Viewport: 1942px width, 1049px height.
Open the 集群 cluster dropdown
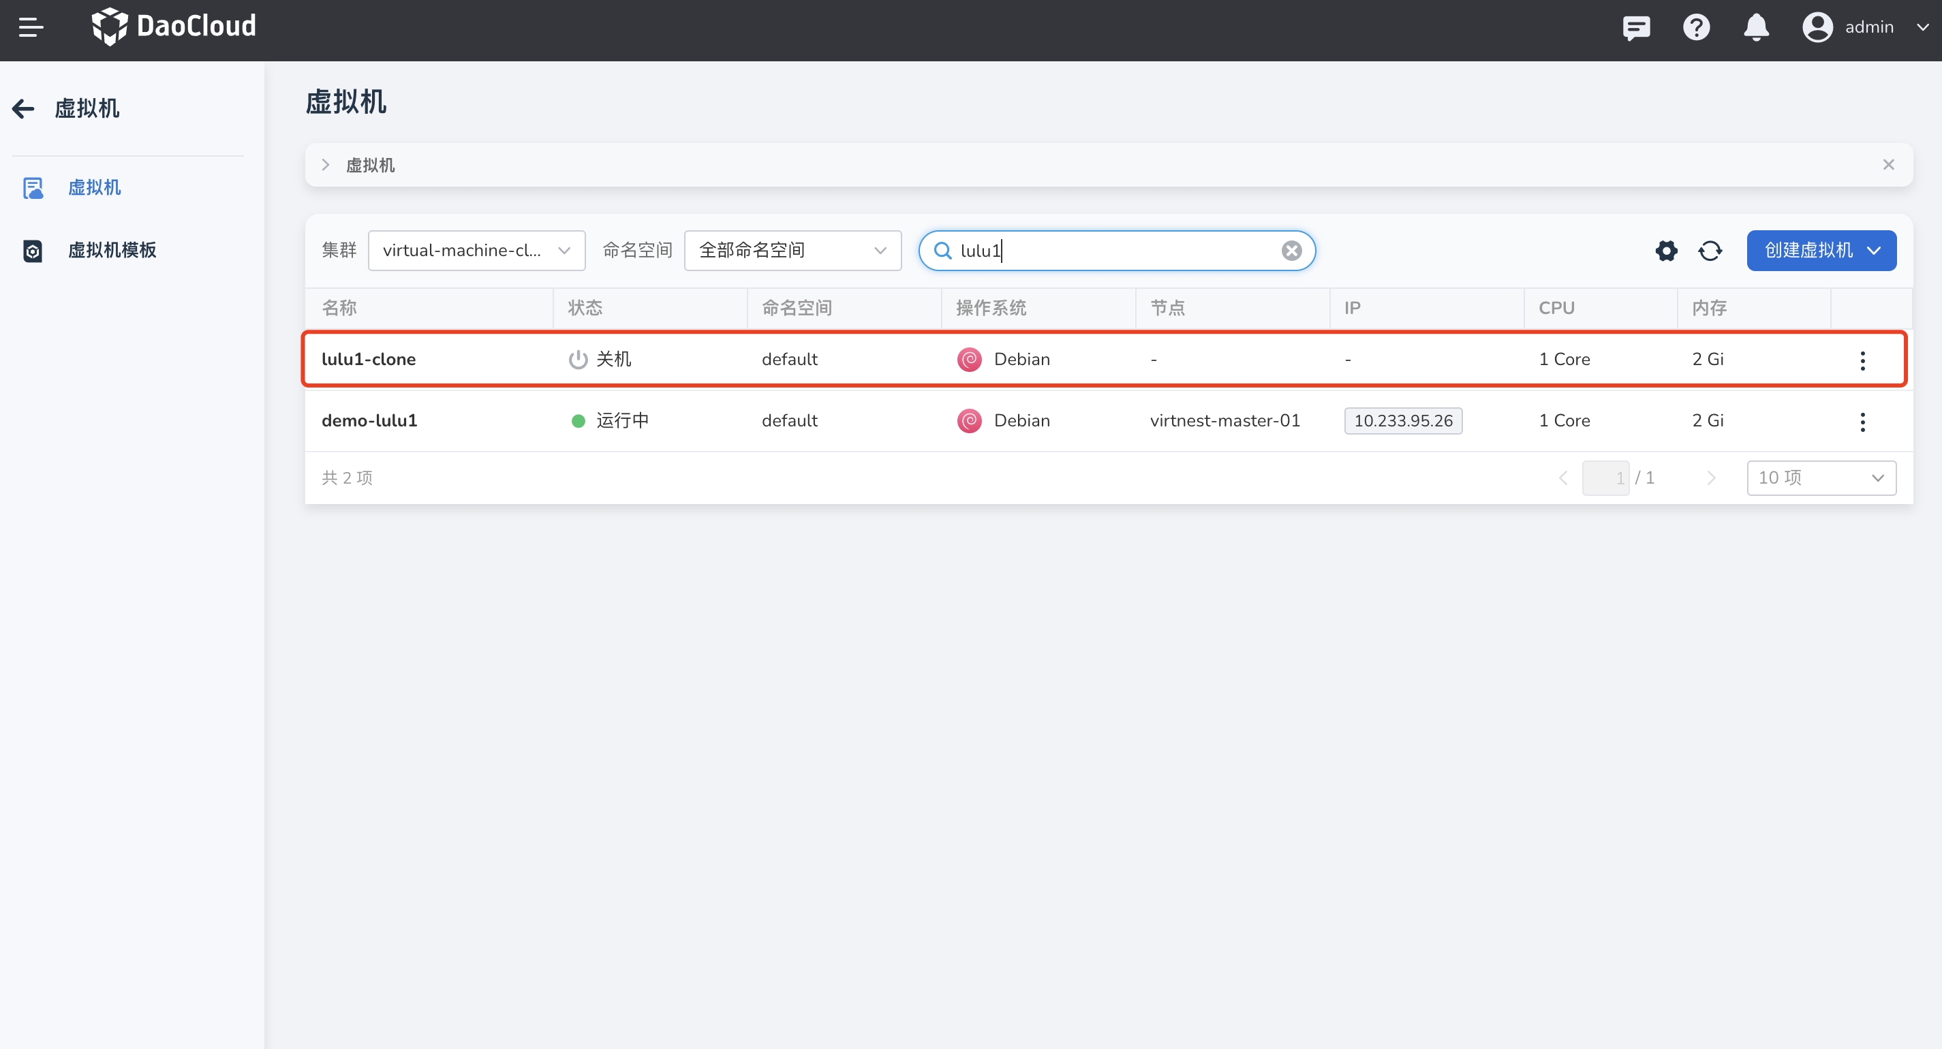[x=476, y=251]
